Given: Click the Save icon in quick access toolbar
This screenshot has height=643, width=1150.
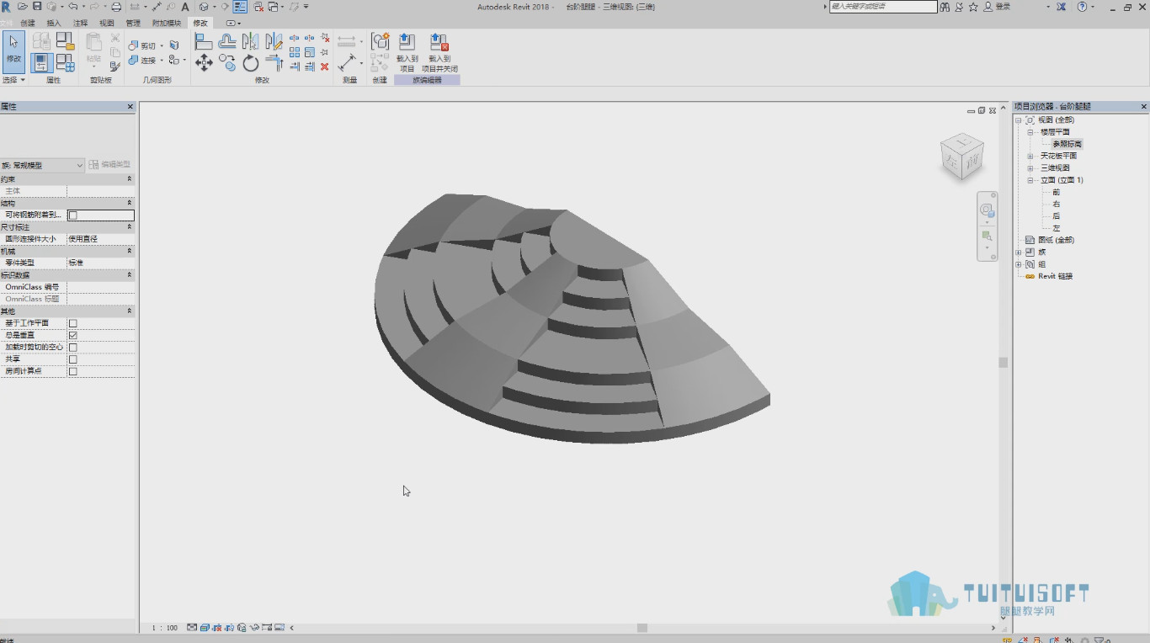Looking at the screenshot, I should [36, 7].
